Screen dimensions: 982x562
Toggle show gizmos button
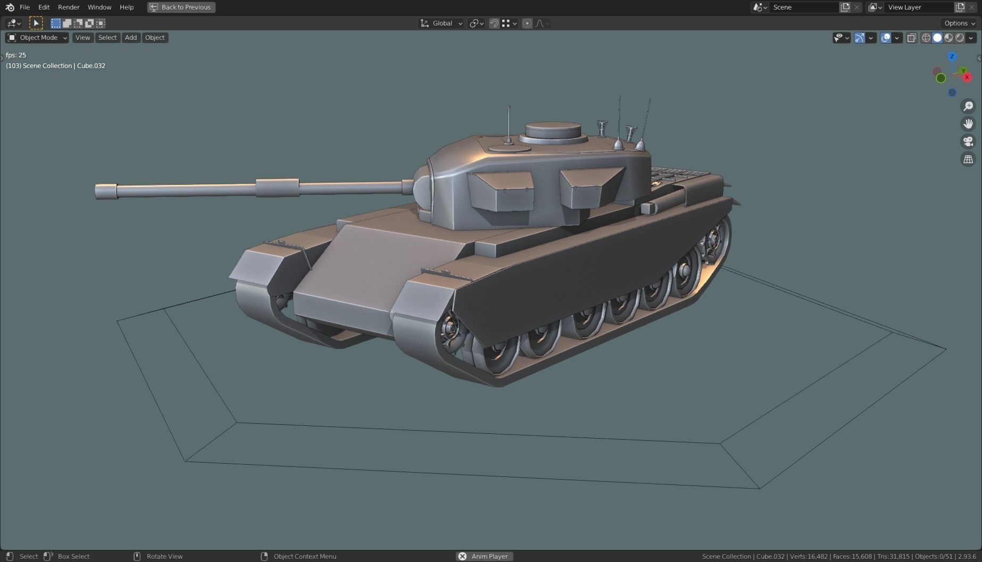(x=859, y=38)
